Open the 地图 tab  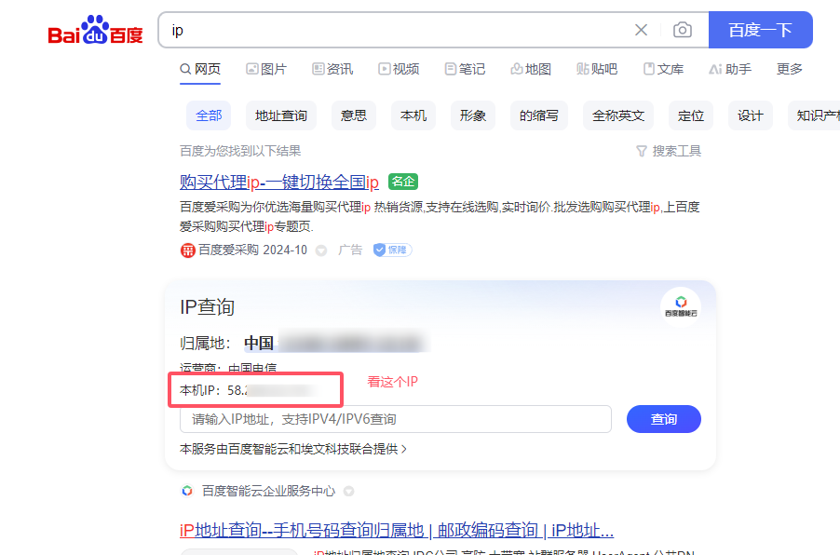click(x=531, y=69)
